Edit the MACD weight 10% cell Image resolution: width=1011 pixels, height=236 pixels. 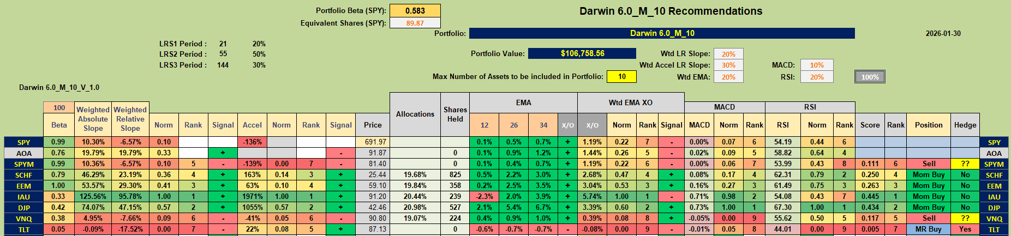tap(817, 65)
